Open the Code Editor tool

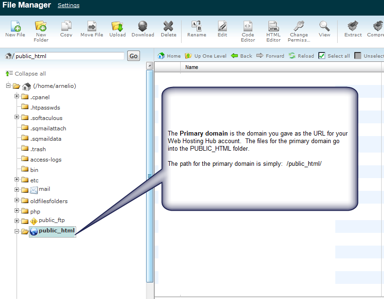[x=248, y=26]
